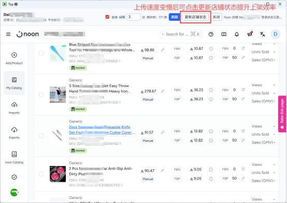
Task: Select the checkbox for the Pineapple Knife product
Action: [41, 136]
